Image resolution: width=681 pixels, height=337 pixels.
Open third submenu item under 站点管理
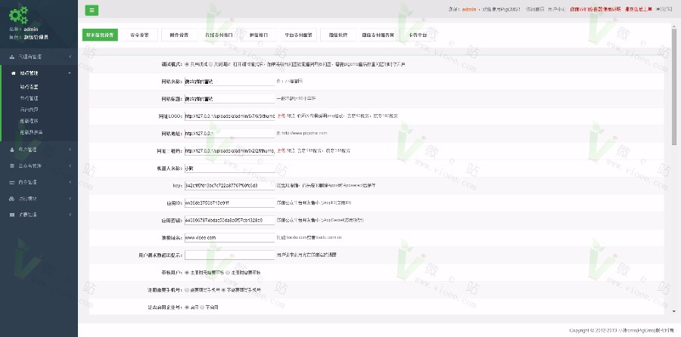29,110
